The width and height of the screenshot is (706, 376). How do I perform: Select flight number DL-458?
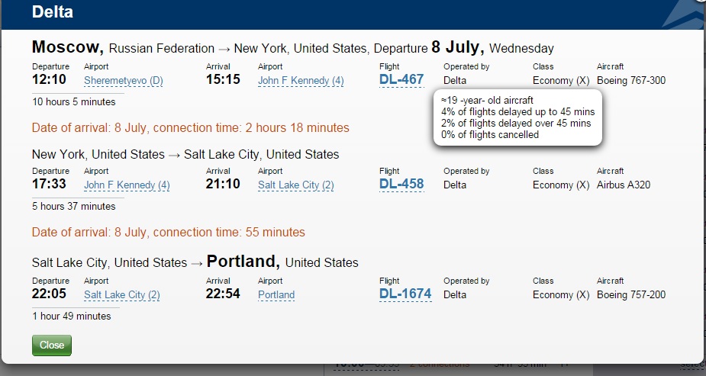(x=401, y=185)
